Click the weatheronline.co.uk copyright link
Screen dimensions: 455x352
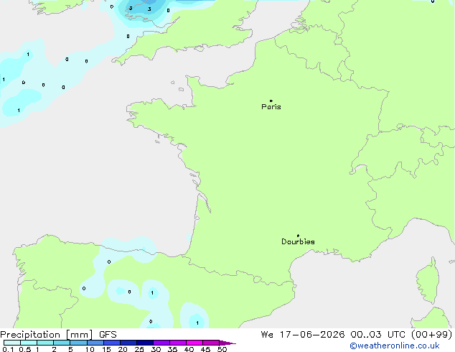(395, 346)
